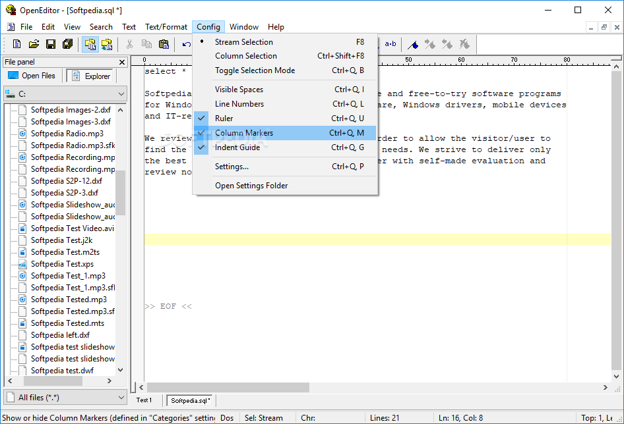The image size is (624, 424).
Task: Select the Softpedia.sql document tab
Action: tap(190, 400)
